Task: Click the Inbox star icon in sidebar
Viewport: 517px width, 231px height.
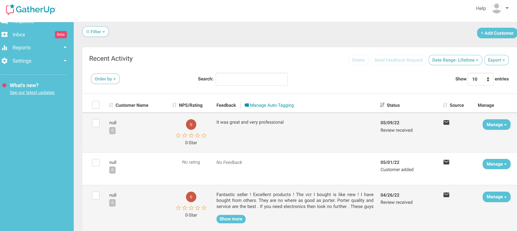Action: pos(4,35)
